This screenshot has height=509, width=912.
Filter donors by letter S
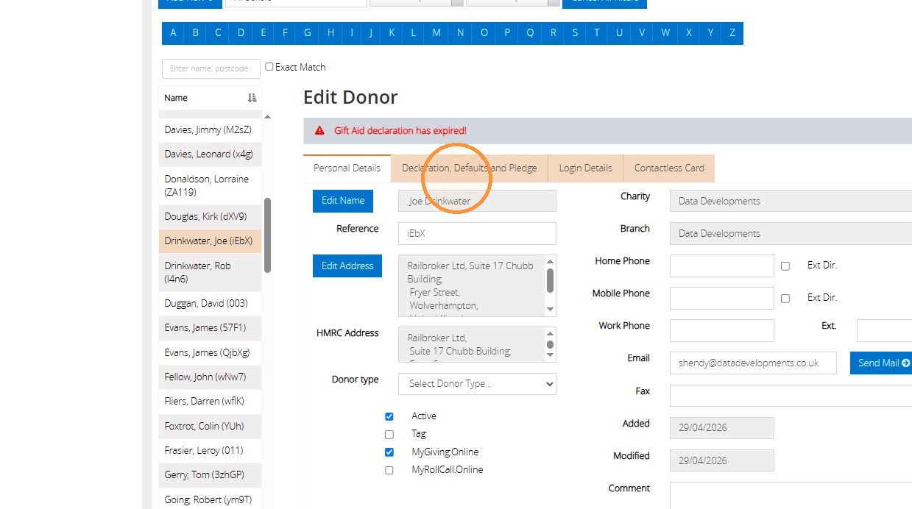pyautogui.click(x=576, y=33)
